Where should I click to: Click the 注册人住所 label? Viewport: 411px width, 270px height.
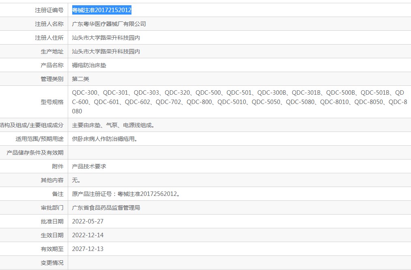click(49, 38)
